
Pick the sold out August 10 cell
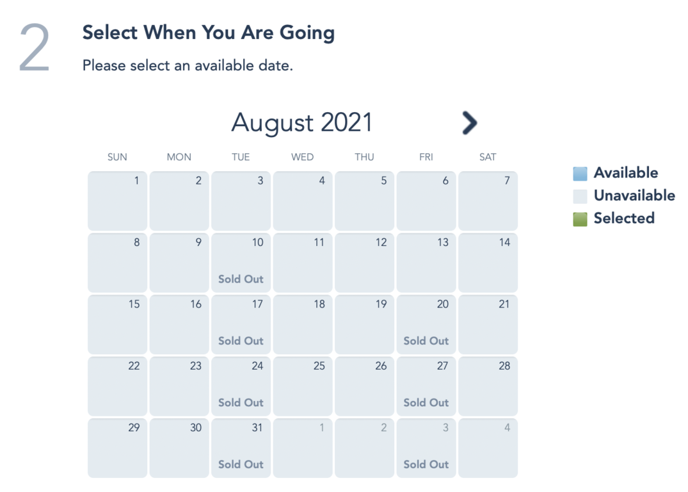(241, 263)
